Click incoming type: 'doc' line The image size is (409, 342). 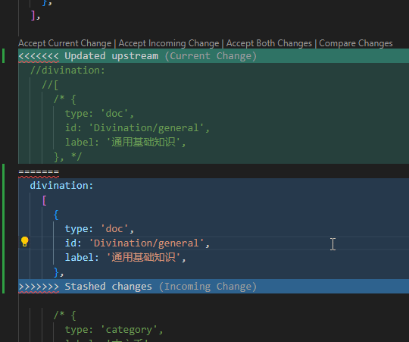point(99,229)
